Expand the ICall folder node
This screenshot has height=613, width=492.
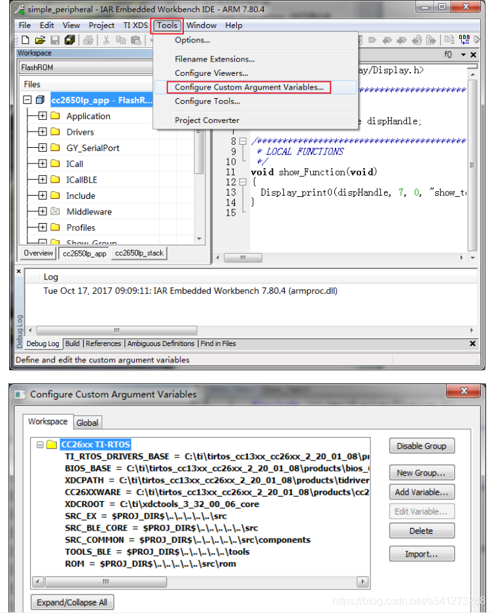(43, 164)
